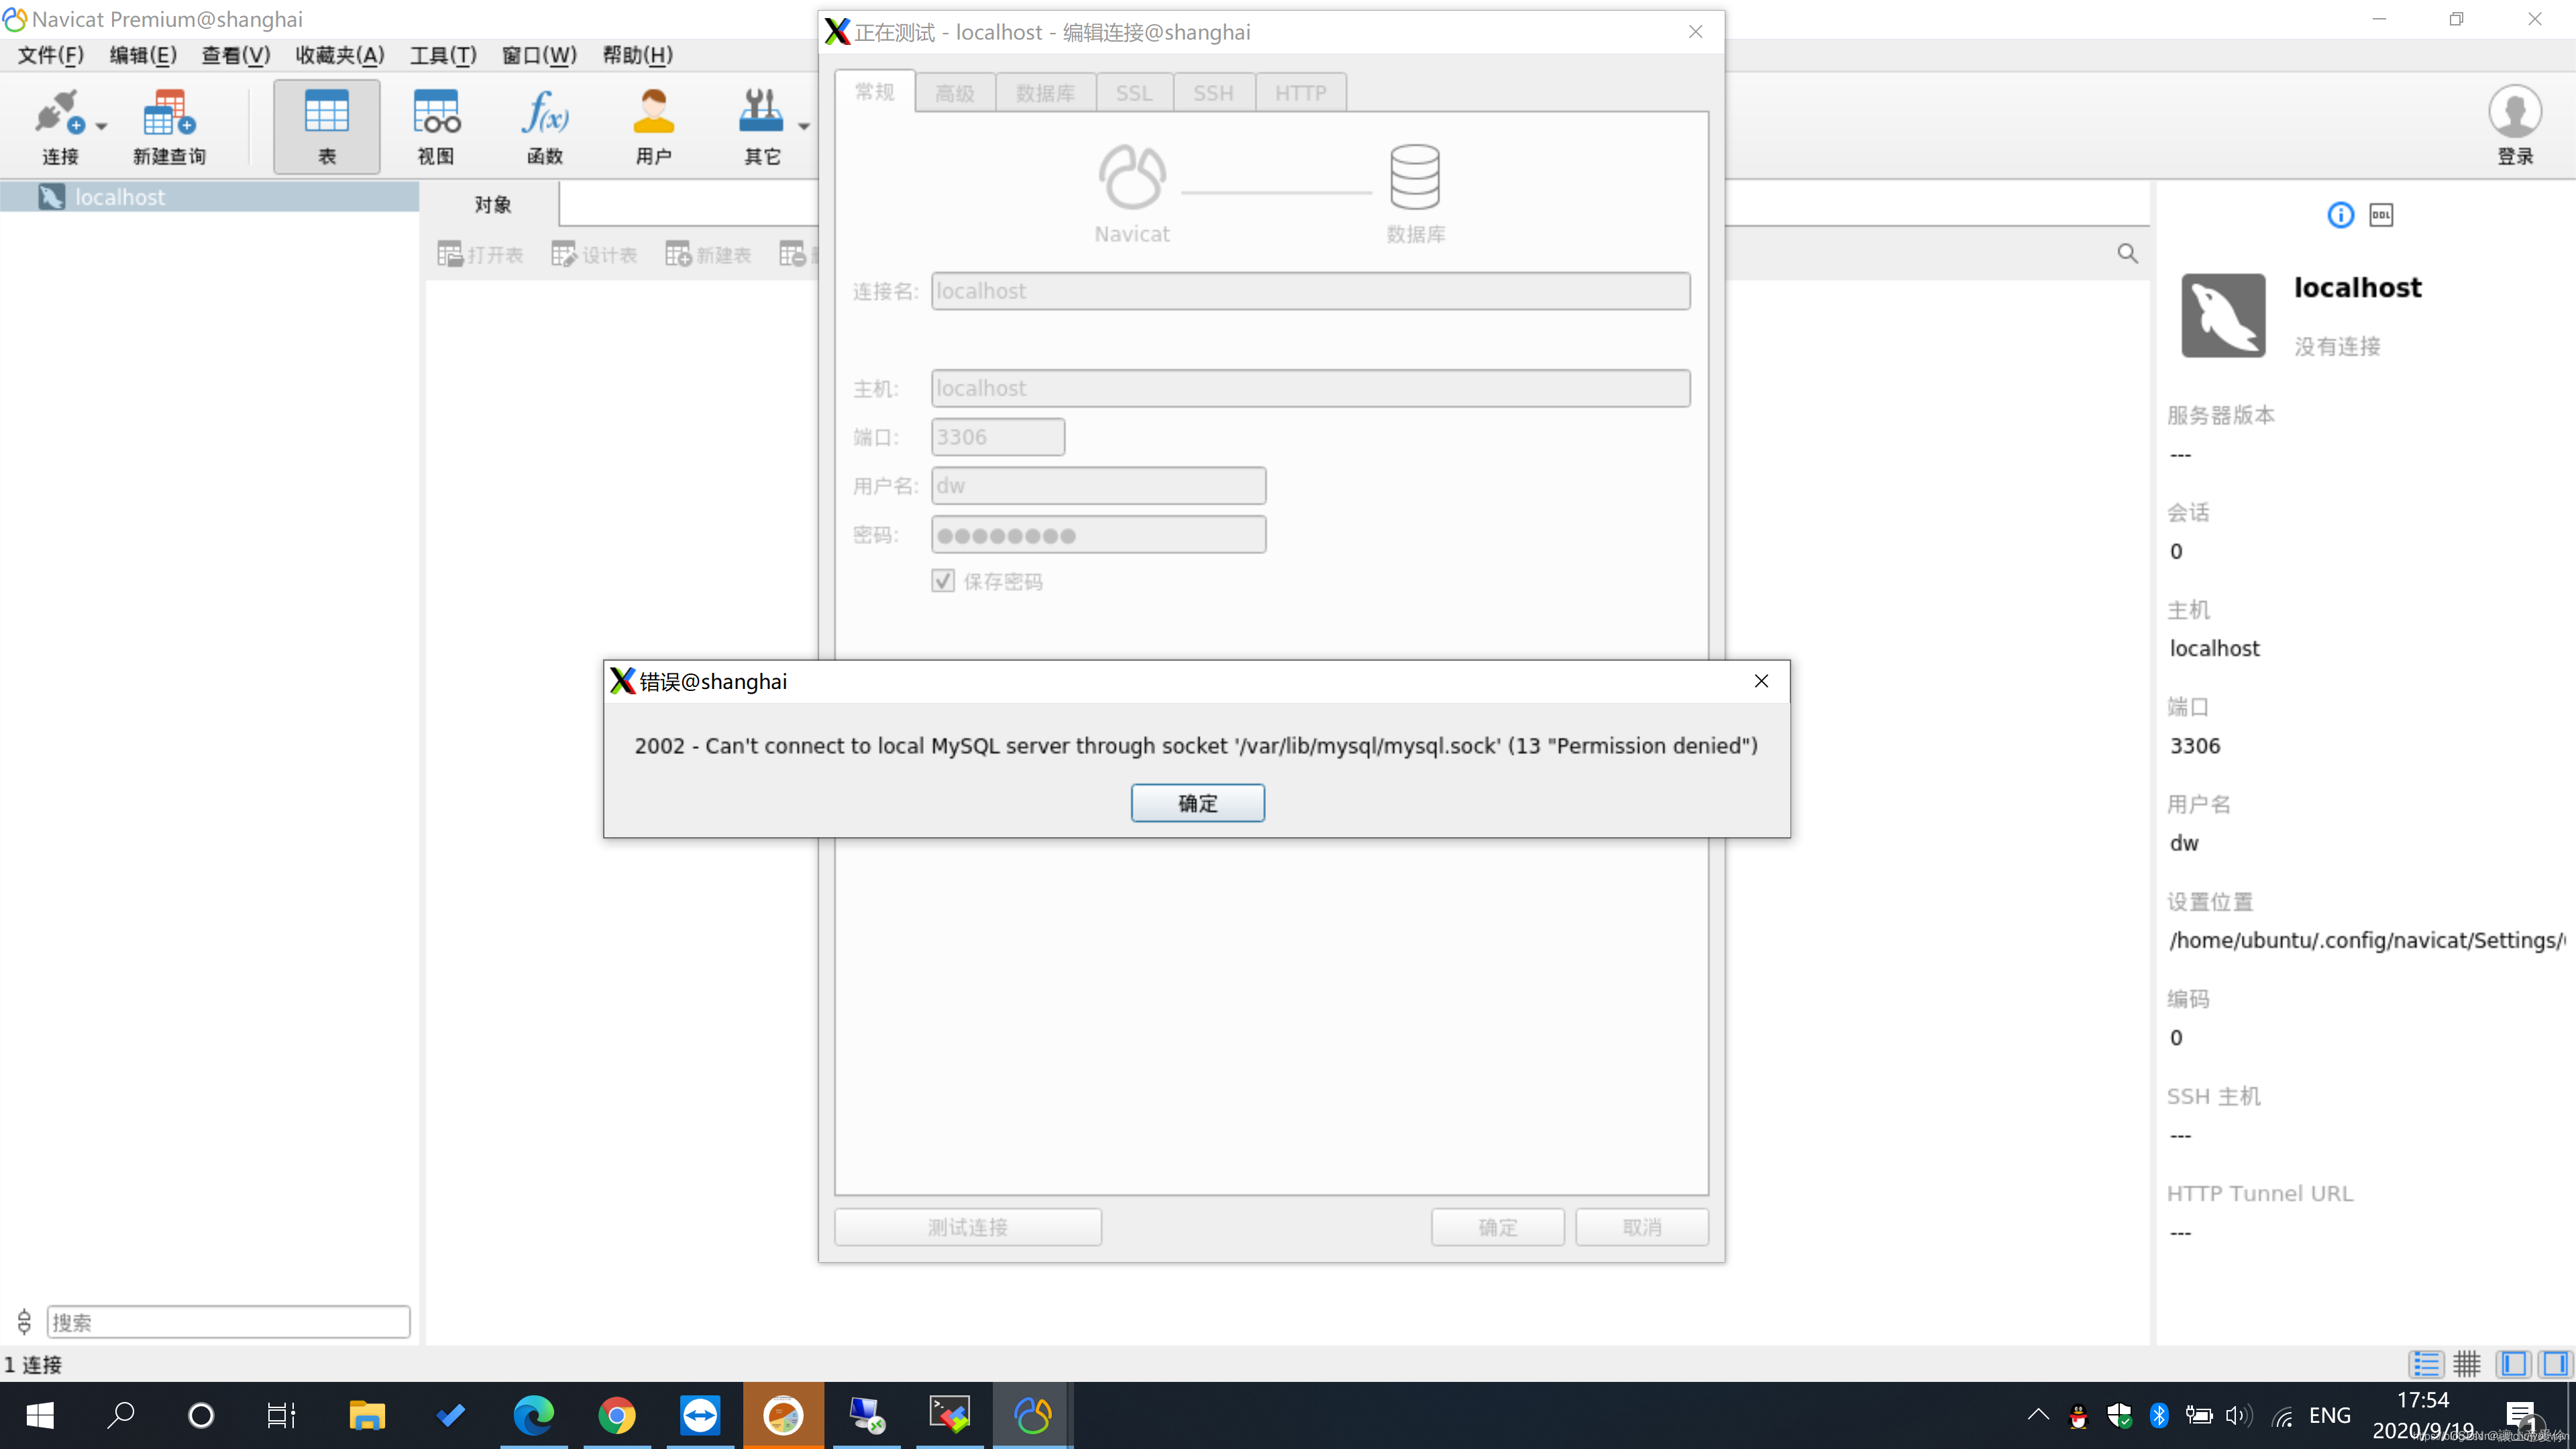Switch to the 常规 tab in connection dialog
2576x1449 pixels.
click(874, 92)
